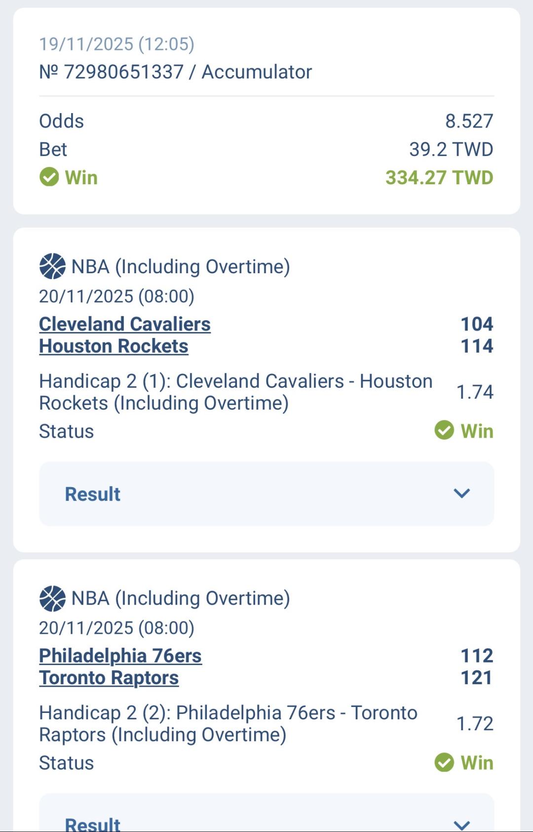Tap the 334.27 TWD winnings amount
The width and height of the screenshot is (533, 832).
439,177
